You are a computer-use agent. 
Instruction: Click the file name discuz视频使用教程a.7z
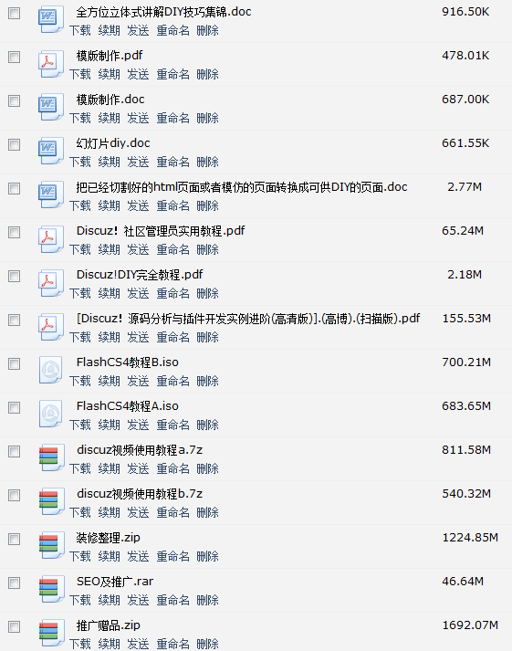click(140, 450)
